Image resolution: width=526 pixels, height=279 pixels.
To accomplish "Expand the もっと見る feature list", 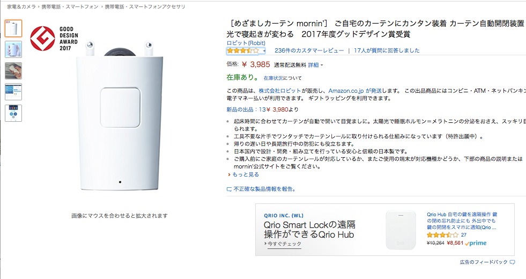I will click(245, 174).
